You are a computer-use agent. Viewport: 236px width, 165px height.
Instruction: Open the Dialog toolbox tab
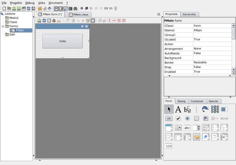(181, 101)
